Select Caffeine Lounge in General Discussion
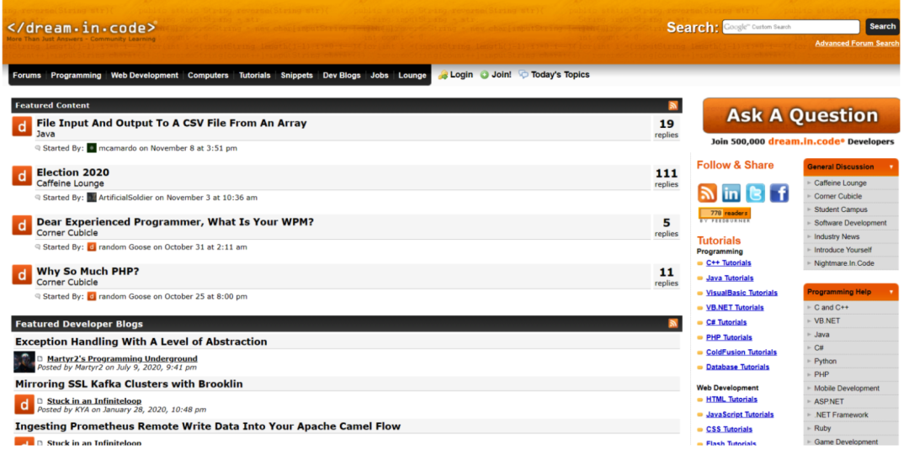 [x=839, y=183]
